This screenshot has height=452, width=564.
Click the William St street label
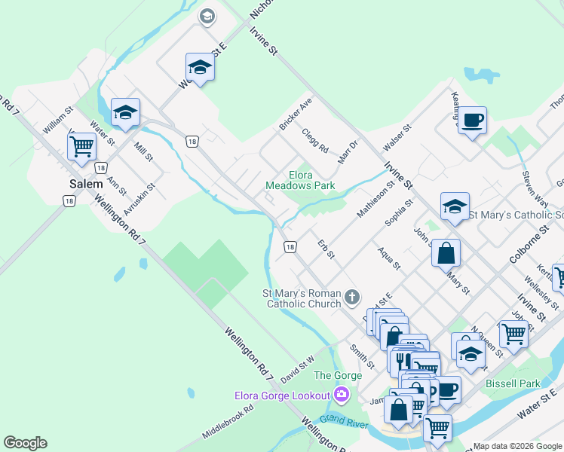click(x=57, y=120)
